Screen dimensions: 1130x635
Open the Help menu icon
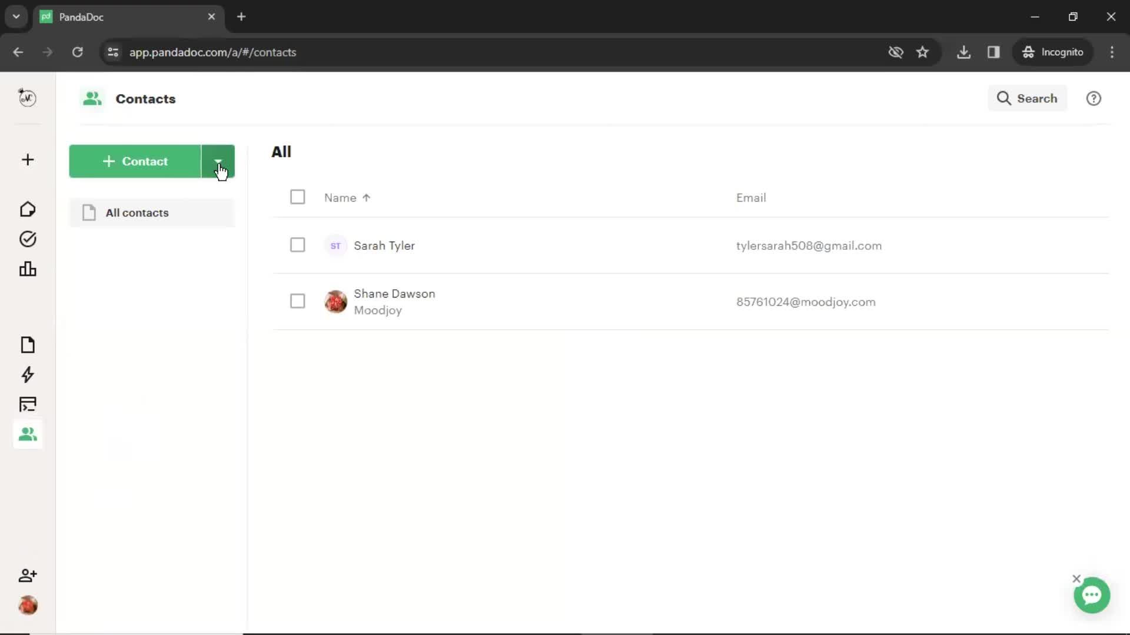pyautogui.click(x=1094, y=98)
